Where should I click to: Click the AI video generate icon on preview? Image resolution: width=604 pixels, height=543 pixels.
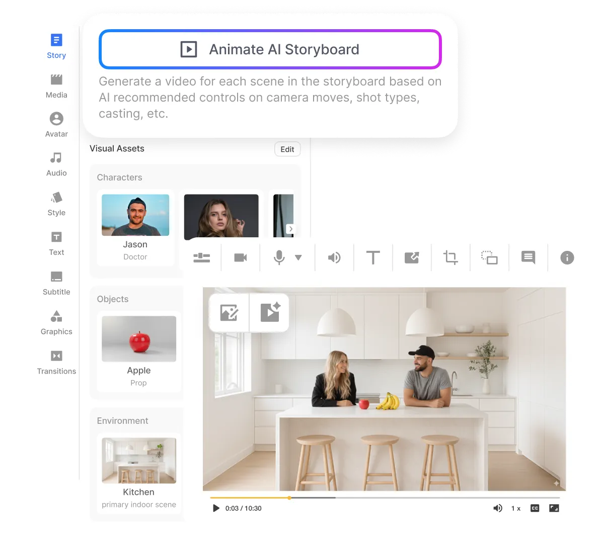(x=270, y=312)
